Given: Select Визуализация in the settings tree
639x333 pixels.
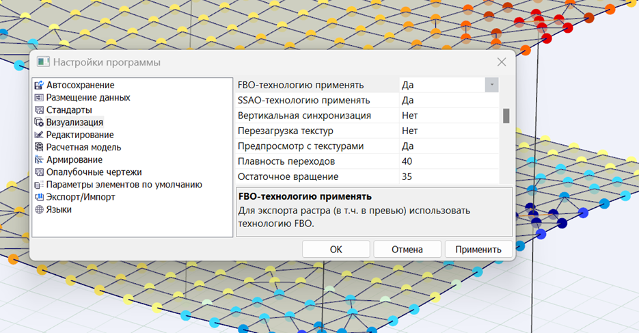Looking at the screenshot, I should pos(74,122).
